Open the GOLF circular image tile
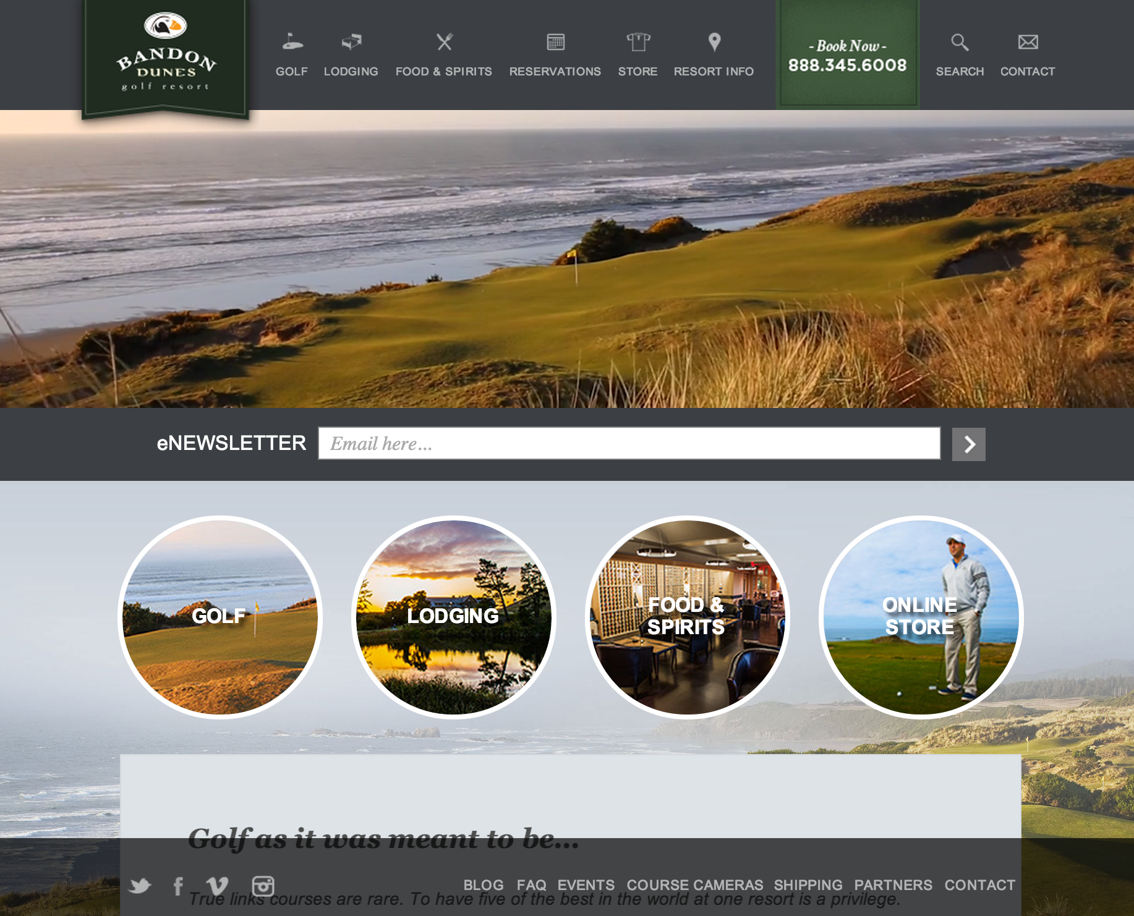This screenshot has height=916, width=1134. tap(220, 617)
